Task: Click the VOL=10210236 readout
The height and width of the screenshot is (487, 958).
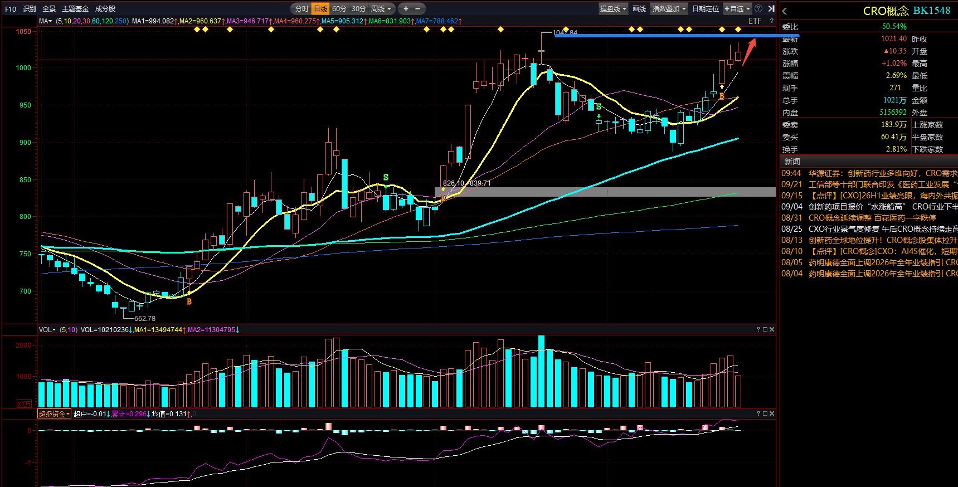Action: pyautogui.click(x=106, y=330)
